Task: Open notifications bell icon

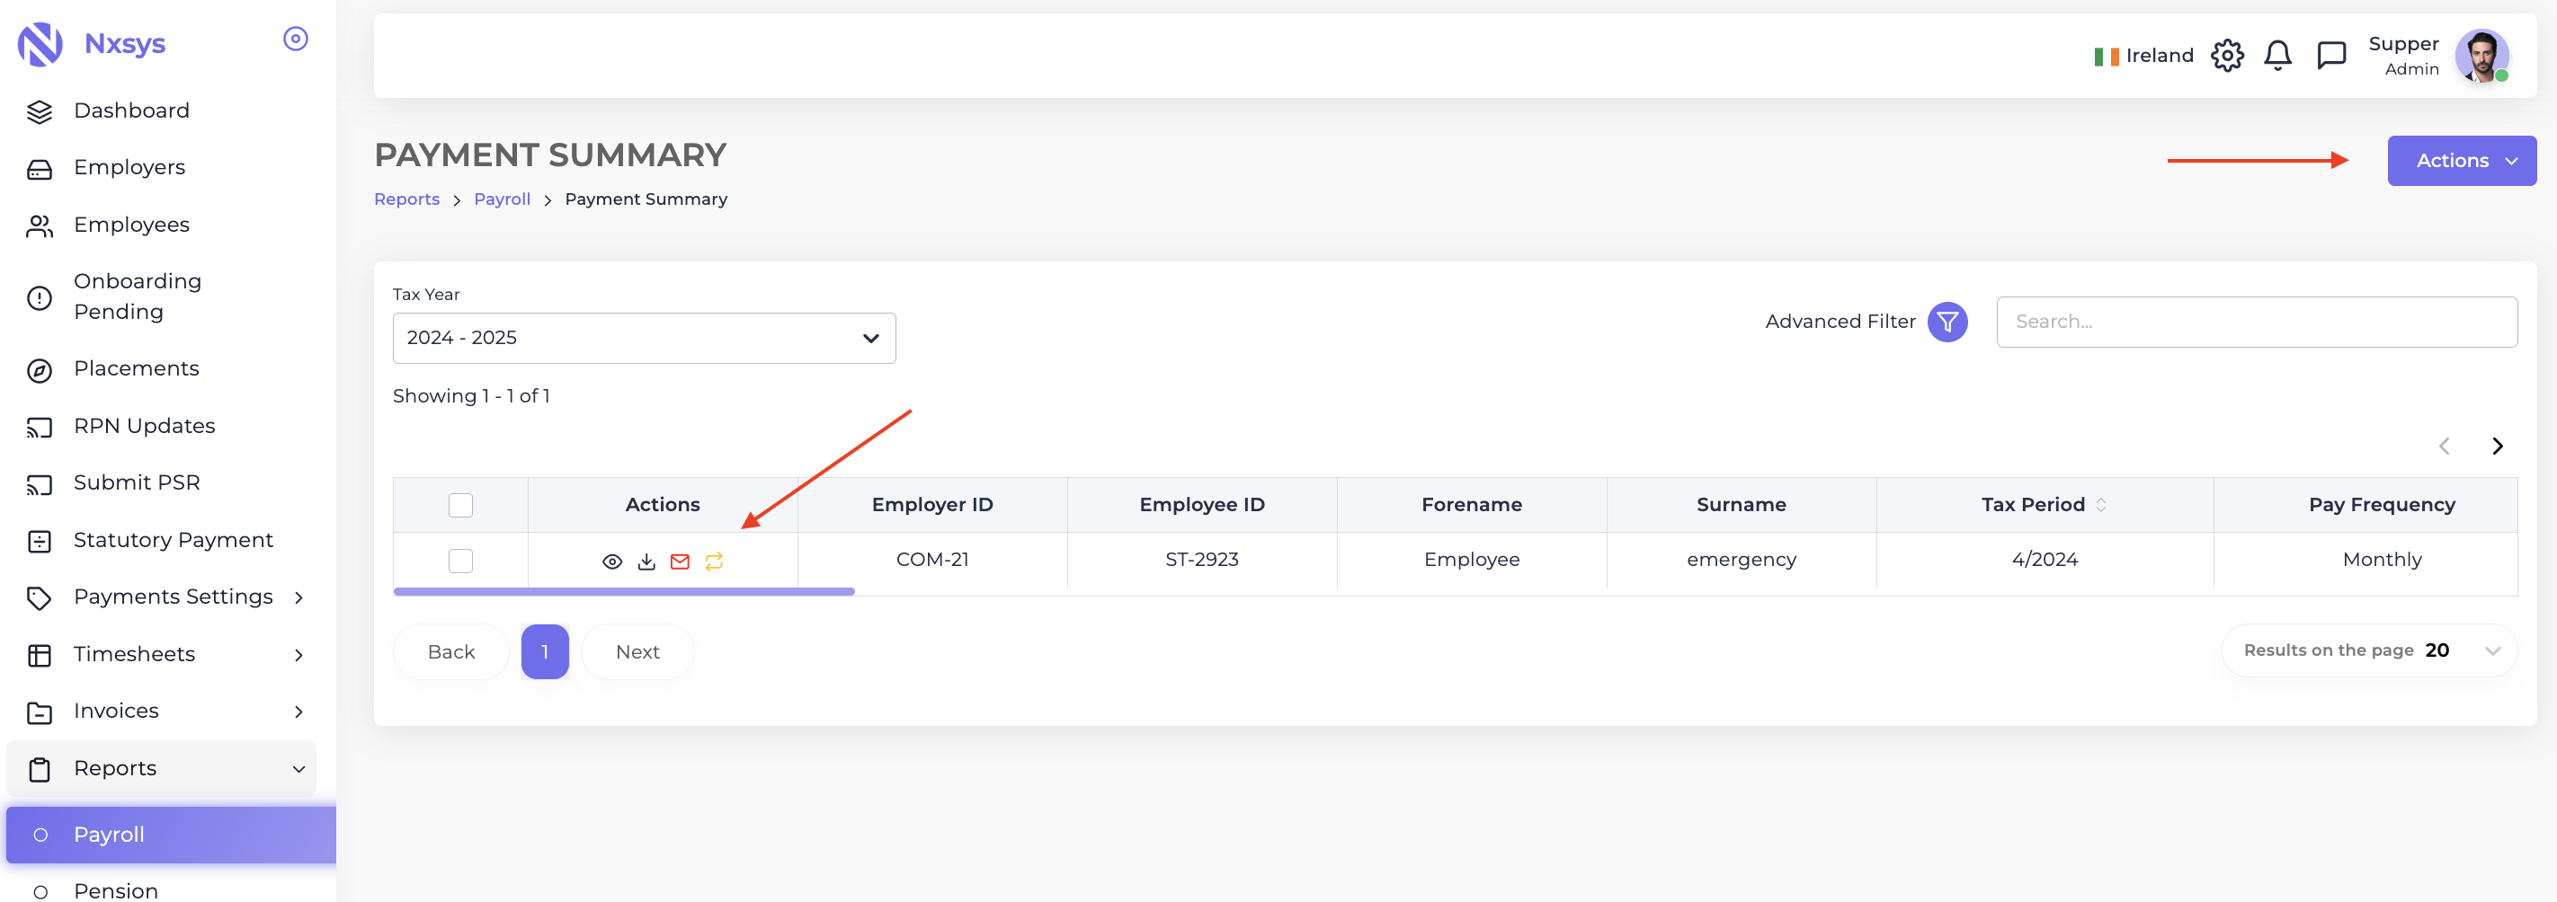Action: point(2278,56)
